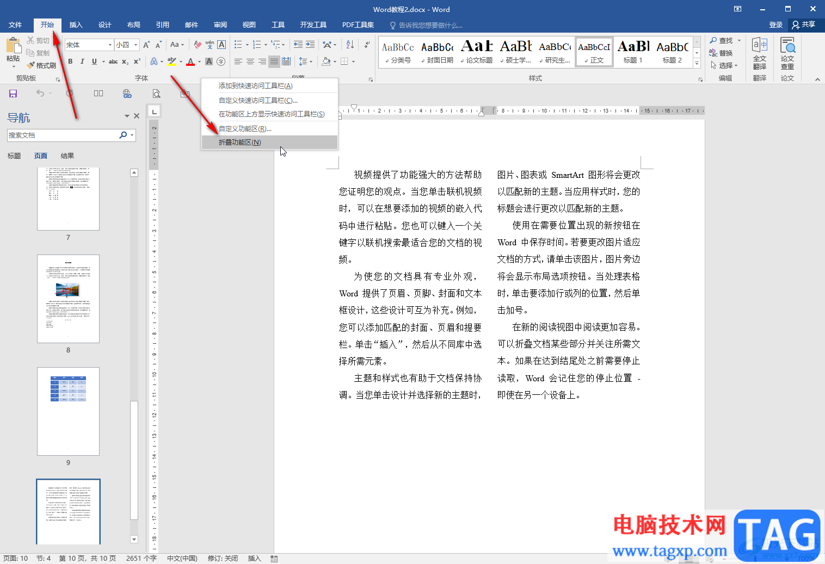Switch to Results (结果) tab in navigation pane

(x=67, y=156)
